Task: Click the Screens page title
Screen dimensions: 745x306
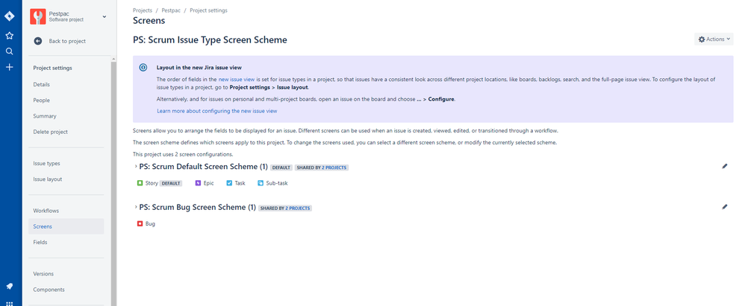Action: pos(149,21)
